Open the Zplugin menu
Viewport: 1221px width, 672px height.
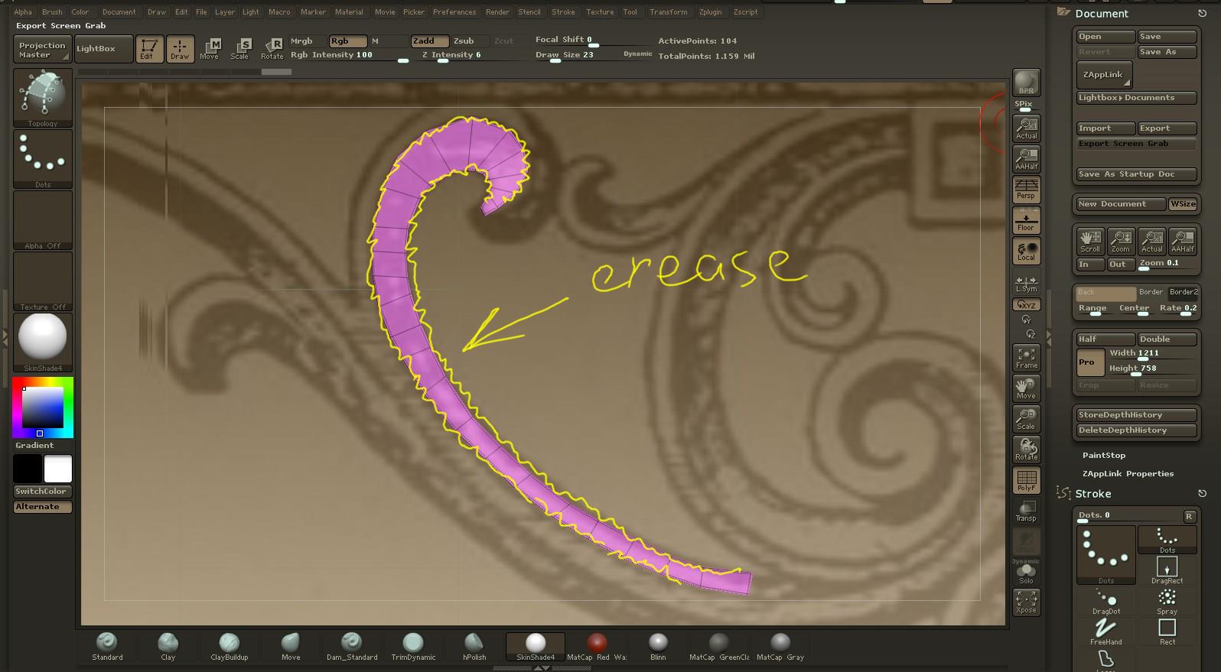coord(710,12)
